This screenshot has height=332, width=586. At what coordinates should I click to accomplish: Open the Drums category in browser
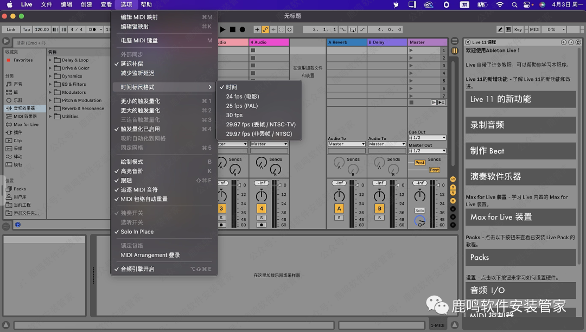[15, 92]
